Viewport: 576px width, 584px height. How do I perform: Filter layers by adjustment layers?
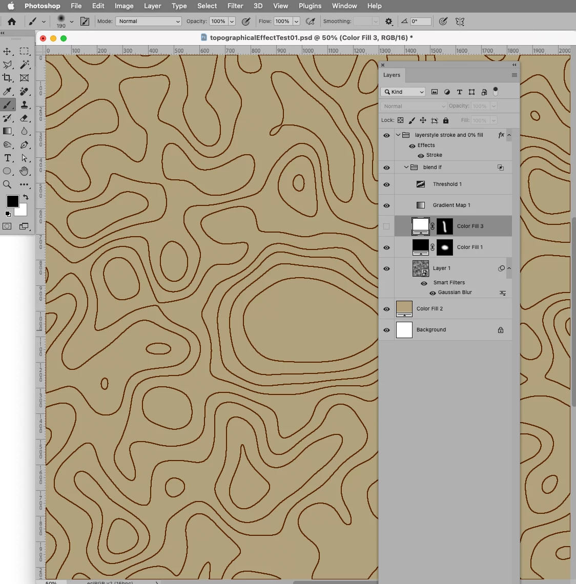coord(447,92)
